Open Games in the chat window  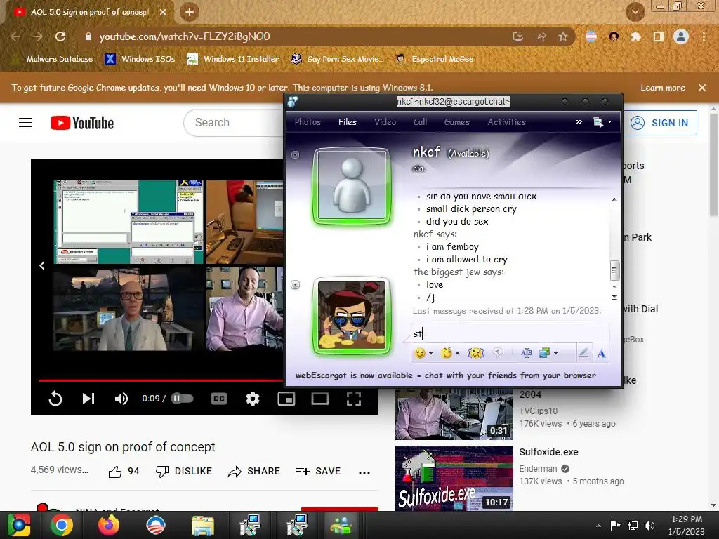click(457, 122)
